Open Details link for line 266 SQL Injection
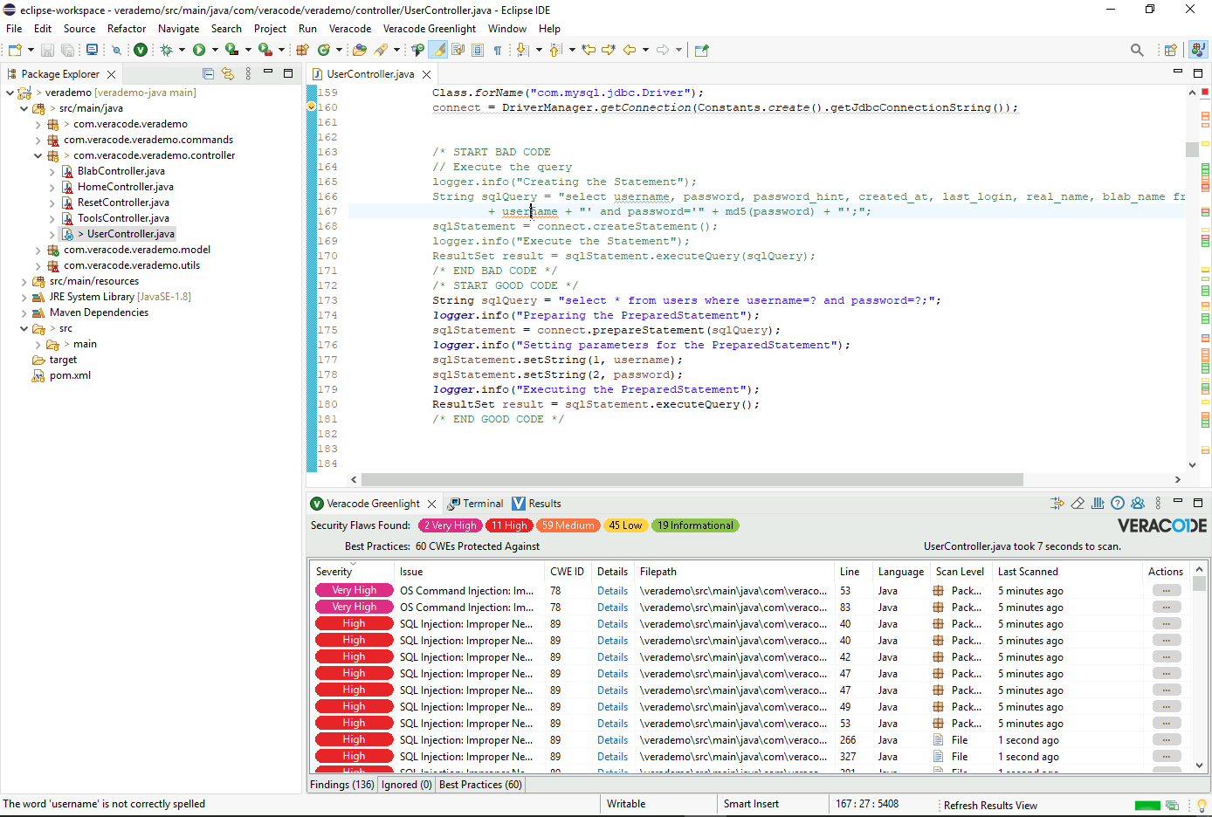Image resolution: width=1212 pixels, height=817 pixels. (612, 740)
